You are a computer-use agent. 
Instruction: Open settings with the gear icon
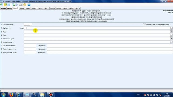[x=25, y=5]
